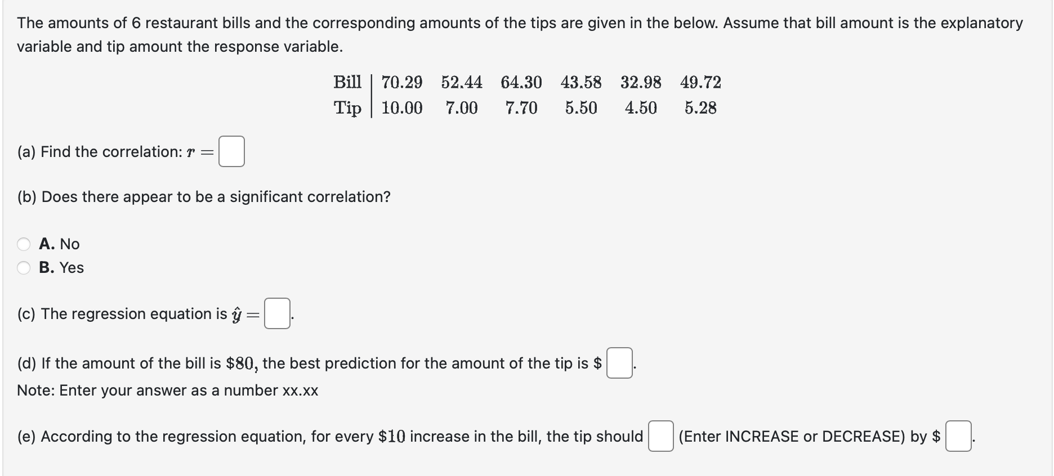Select radio button A. No
The image size is (1054, 476).
click(24, 244)
